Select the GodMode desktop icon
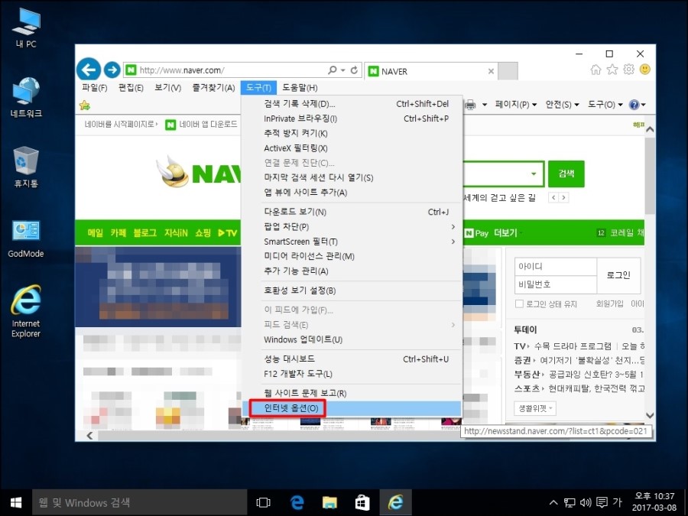This screenshot has height=516, width=688. pyautogui.click(x=26, y=239)
